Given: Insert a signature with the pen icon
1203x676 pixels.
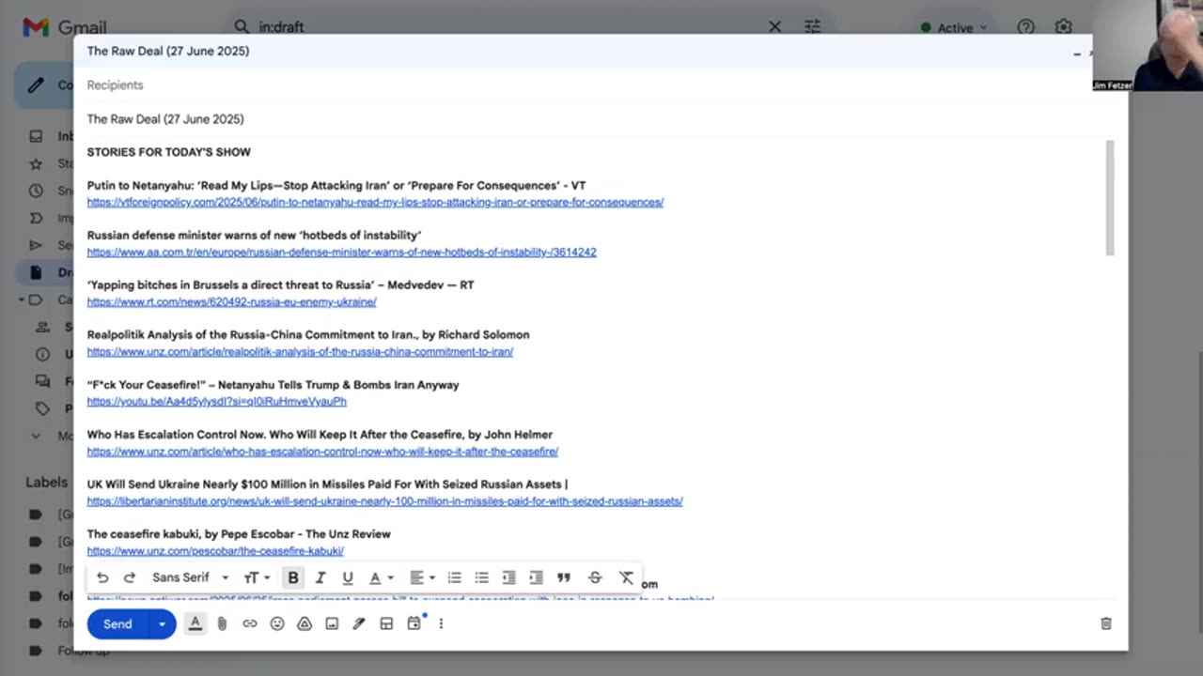Looking at the screenshot, I should [x=359, y=623].
